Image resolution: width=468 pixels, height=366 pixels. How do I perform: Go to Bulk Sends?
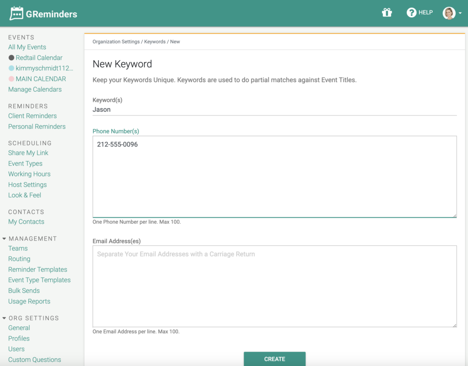tap(24, 291)
